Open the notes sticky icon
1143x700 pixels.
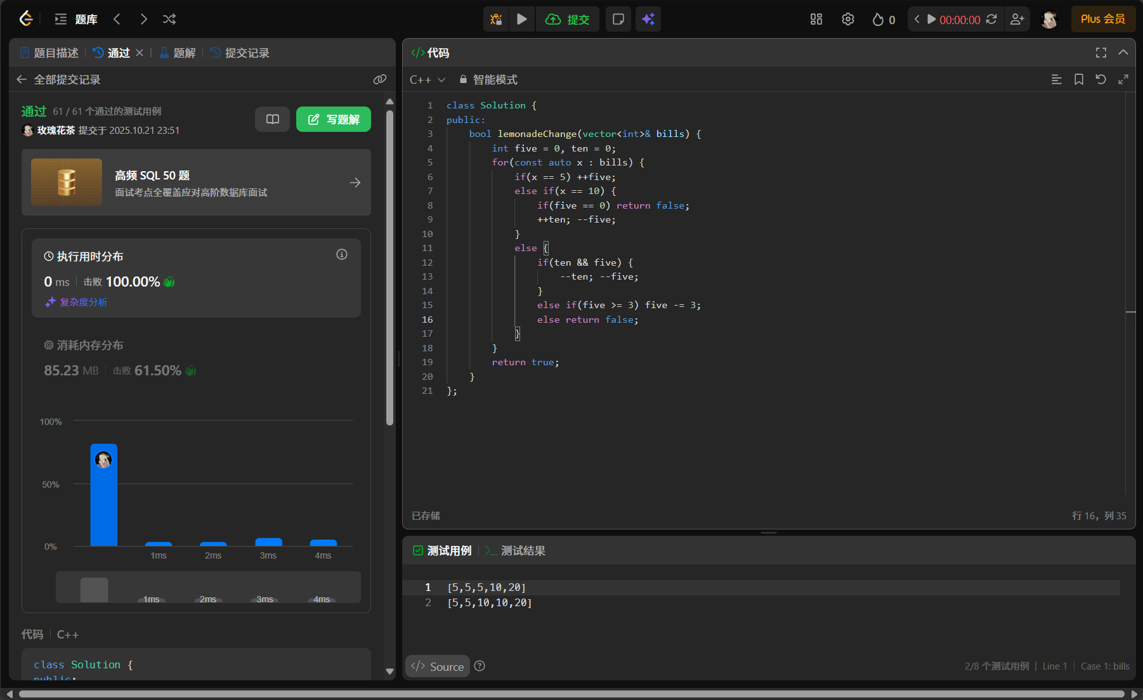tap(618, 19)
